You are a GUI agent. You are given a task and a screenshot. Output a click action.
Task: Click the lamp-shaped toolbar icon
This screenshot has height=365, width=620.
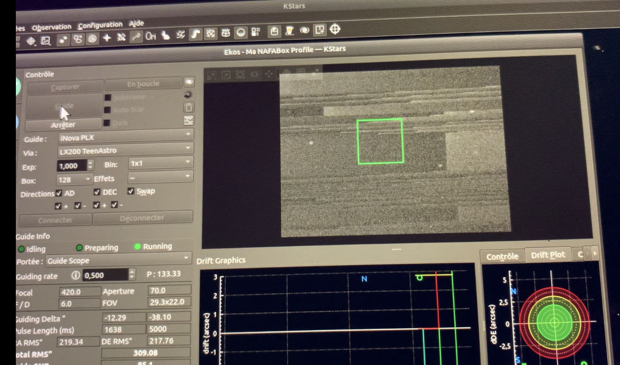pyautogui.click(x=289, y=30)
